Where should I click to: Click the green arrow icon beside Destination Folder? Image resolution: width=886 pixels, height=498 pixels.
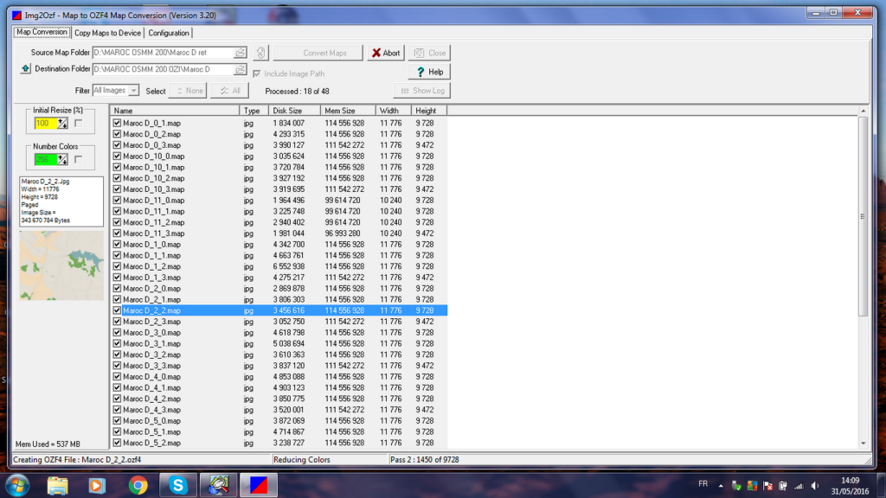(x=25, y=68)
